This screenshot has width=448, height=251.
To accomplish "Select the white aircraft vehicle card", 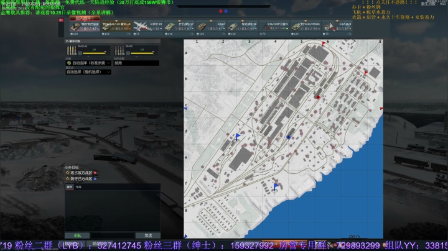I will click(147, 27).
